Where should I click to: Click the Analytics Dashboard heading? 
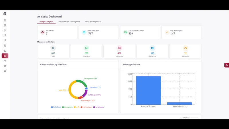tap(49, 17)
